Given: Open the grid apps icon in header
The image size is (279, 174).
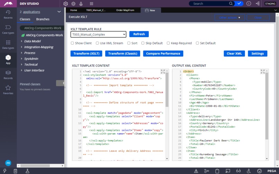Looking at the screenshot, I should (x=91, y=3).
